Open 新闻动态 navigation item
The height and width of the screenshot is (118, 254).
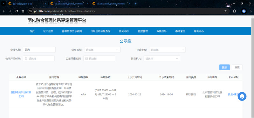pos(124,31)
